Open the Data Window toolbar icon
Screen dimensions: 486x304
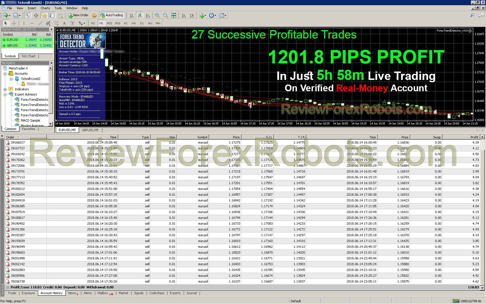click(36, 15)
